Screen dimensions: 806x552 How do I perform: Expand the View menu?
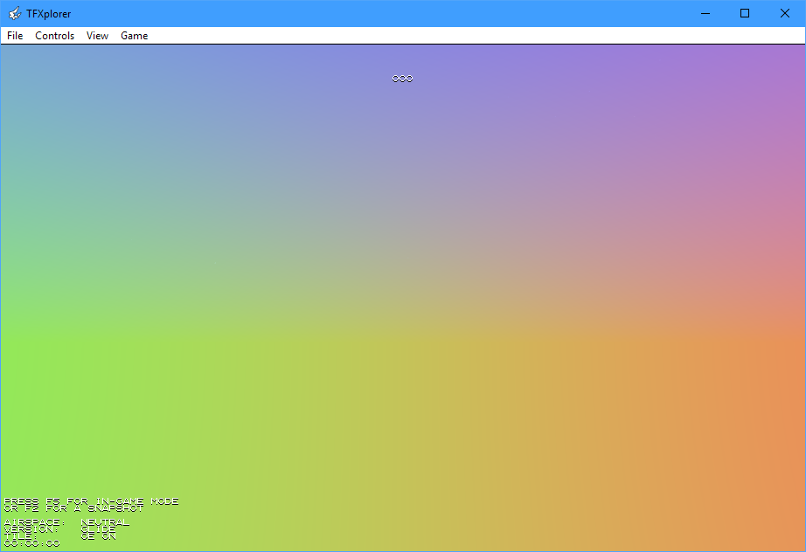pos(97,36)
